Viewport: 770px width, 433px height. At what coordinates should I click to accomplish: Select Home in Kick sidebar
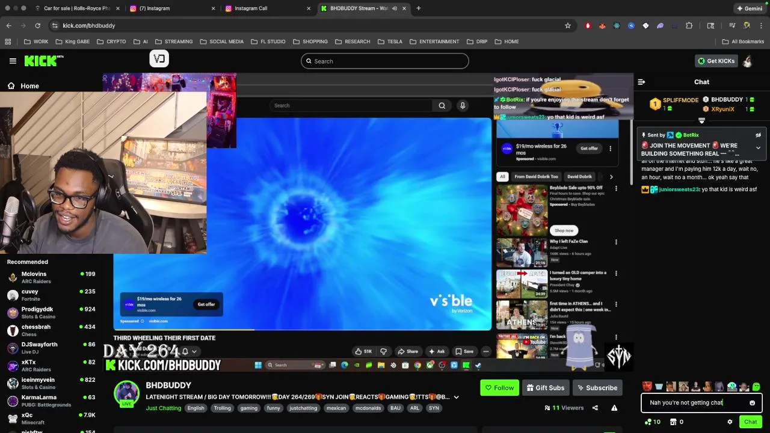(x=24, y=86)
